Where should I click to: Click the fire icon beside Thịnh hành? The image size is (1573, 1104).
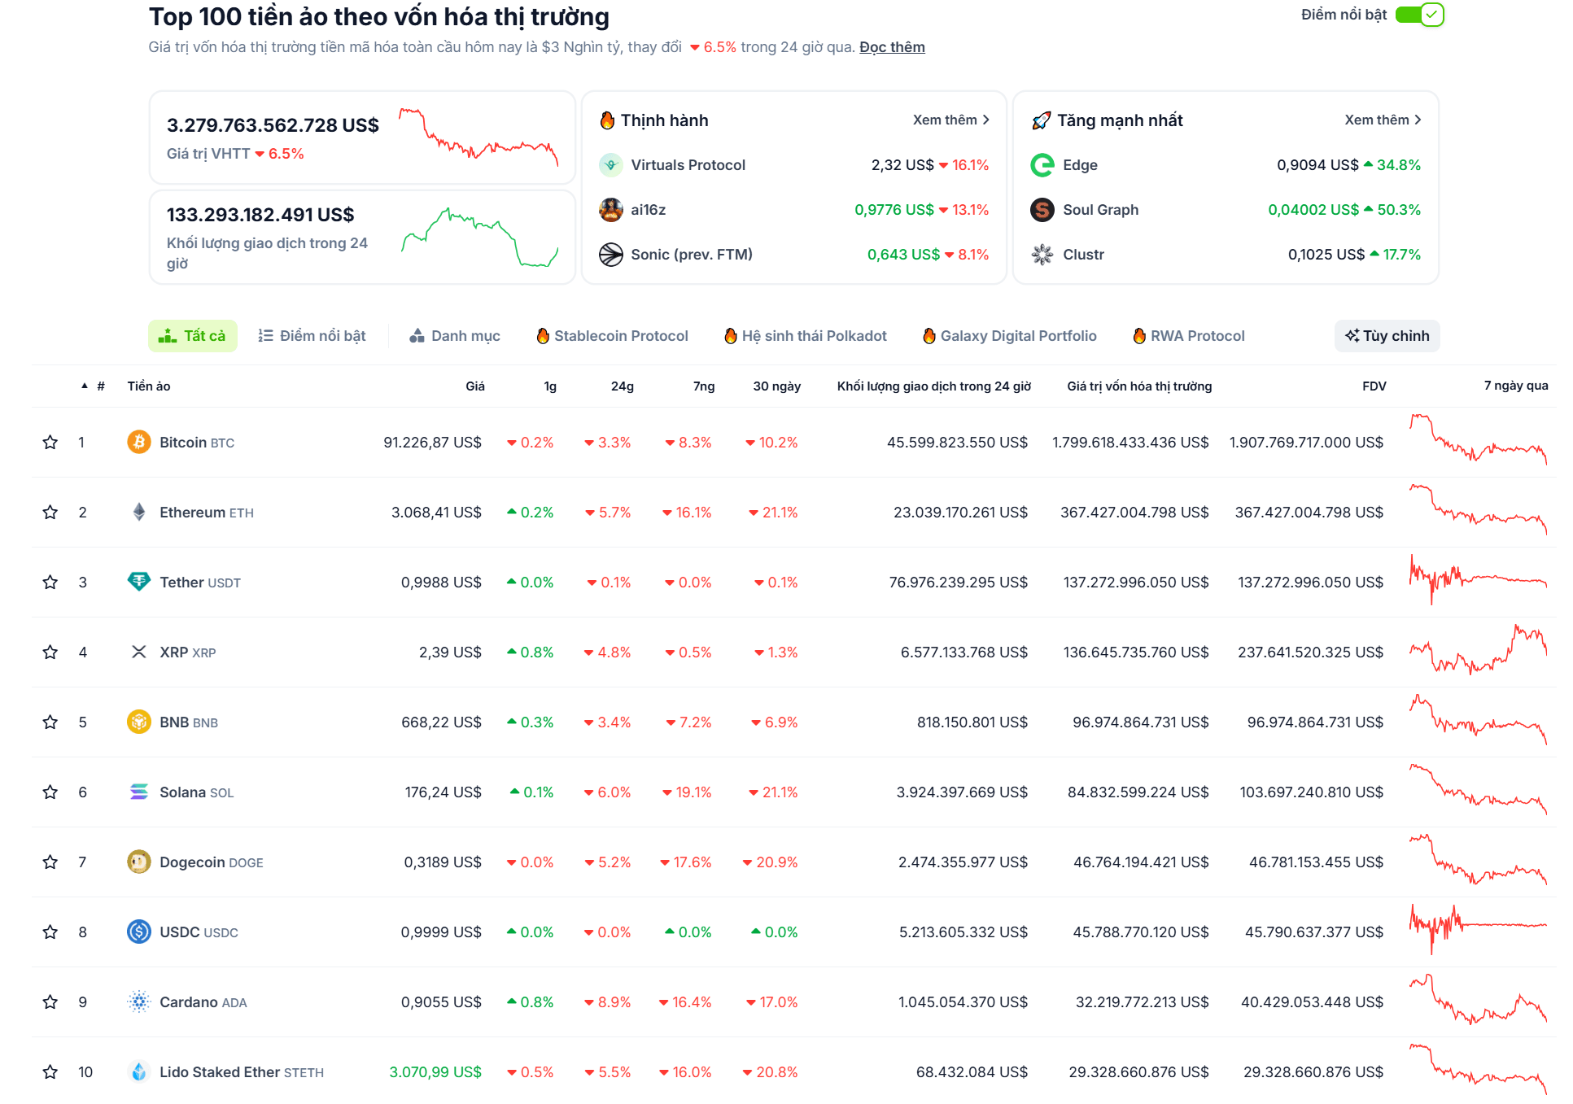pyautogui.click(x=607, y=120)
